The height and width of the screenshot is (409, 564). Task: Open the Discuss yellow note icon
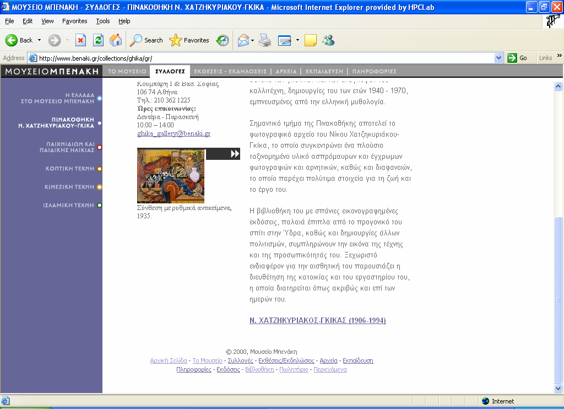tap(311, 40)
